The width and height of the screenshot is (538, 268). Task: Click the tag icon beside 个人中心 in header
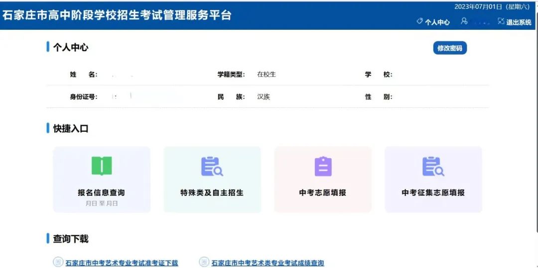click(x=419, y=21)
